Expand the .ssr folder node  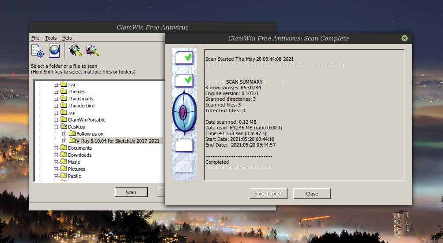click(56, 85)
